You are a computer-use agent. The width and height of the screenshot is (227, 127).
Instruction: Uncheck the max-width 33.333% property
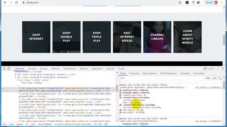[120, 112]
